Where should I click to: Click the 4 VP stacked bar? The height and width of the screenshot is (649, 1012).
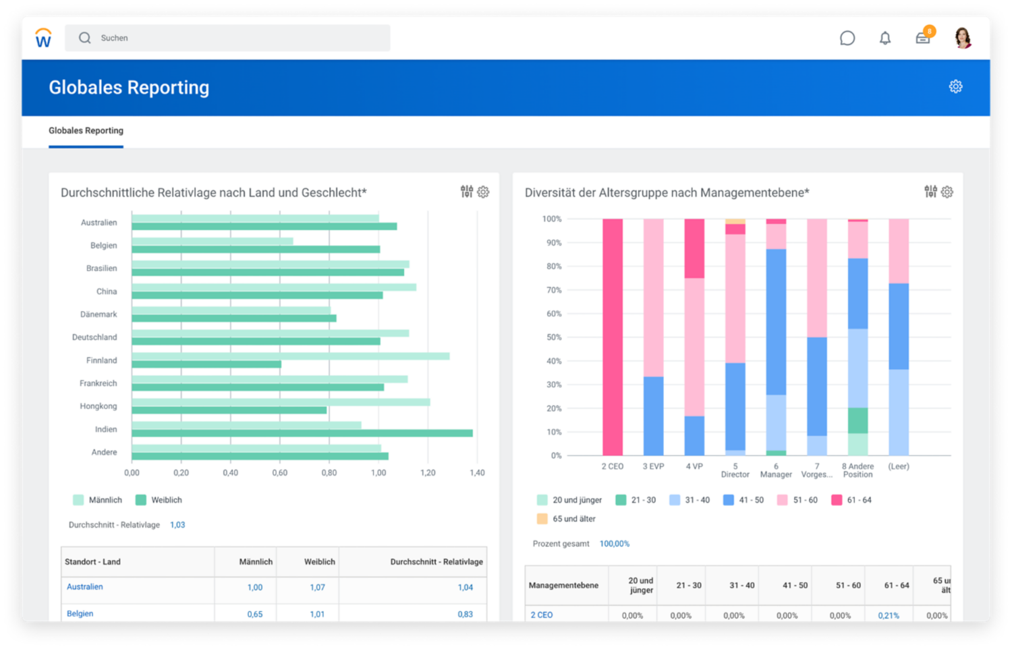coord(694,337)
